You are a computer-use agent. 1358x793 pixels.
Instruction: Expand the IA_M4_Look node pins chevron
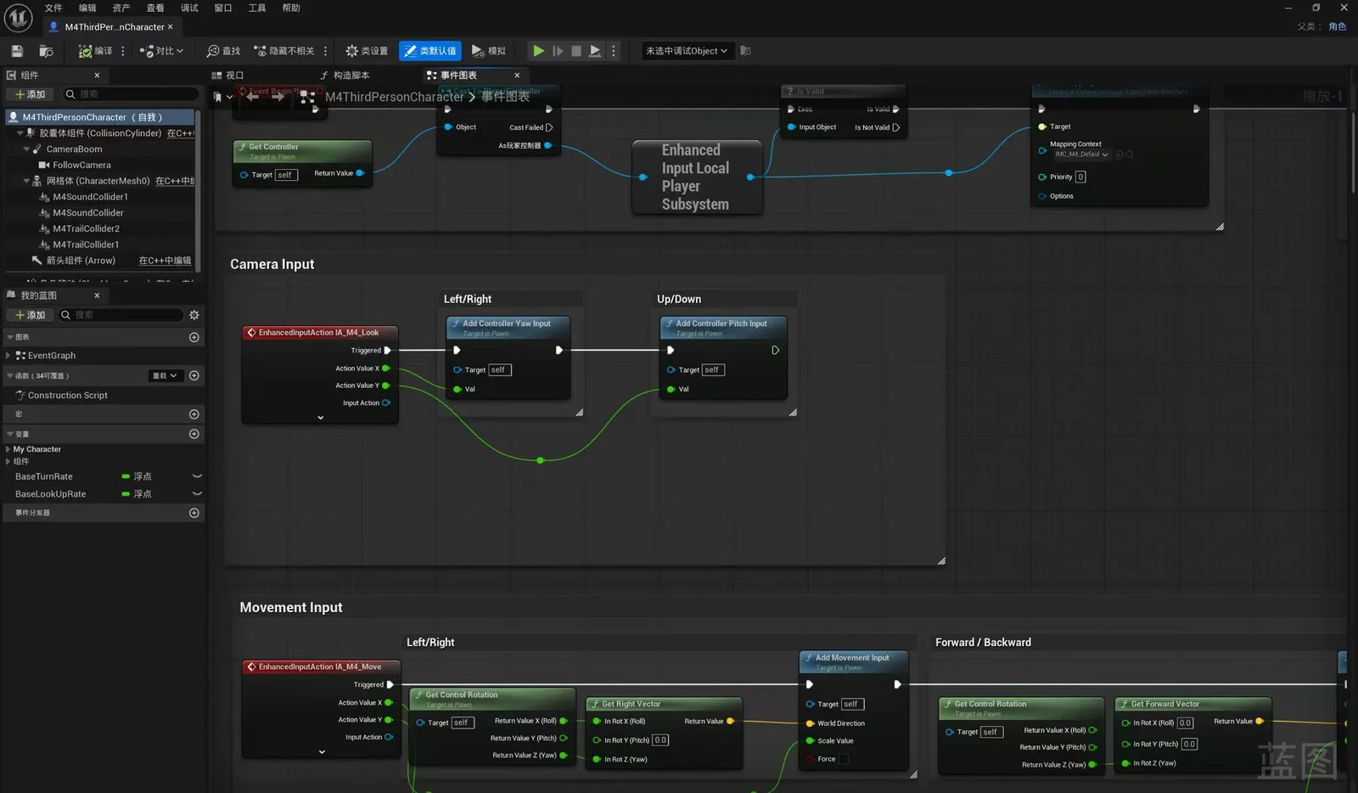coord(320,418)
